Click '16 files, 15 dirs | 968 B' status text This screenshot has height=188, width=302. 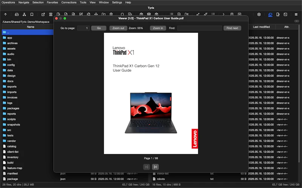pos(166,185)
